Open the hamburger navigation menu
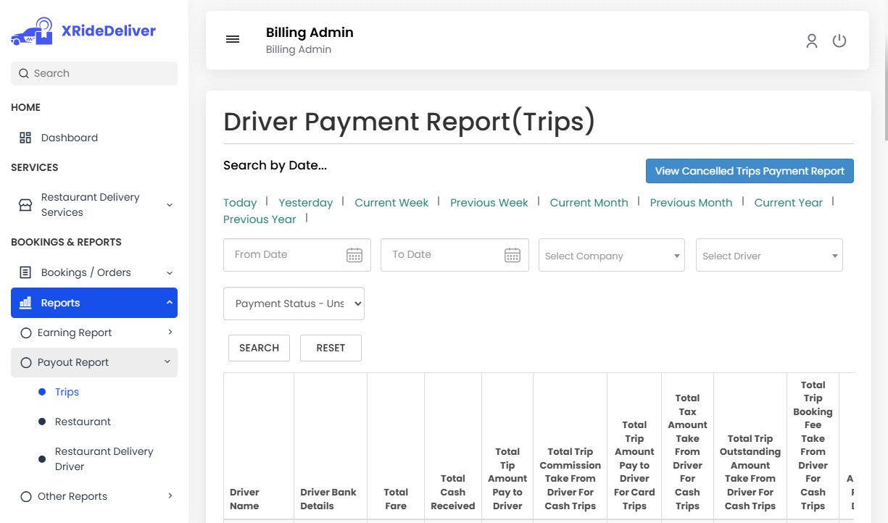Viewport: 888px width, 523px height. [x=232, y=39]
